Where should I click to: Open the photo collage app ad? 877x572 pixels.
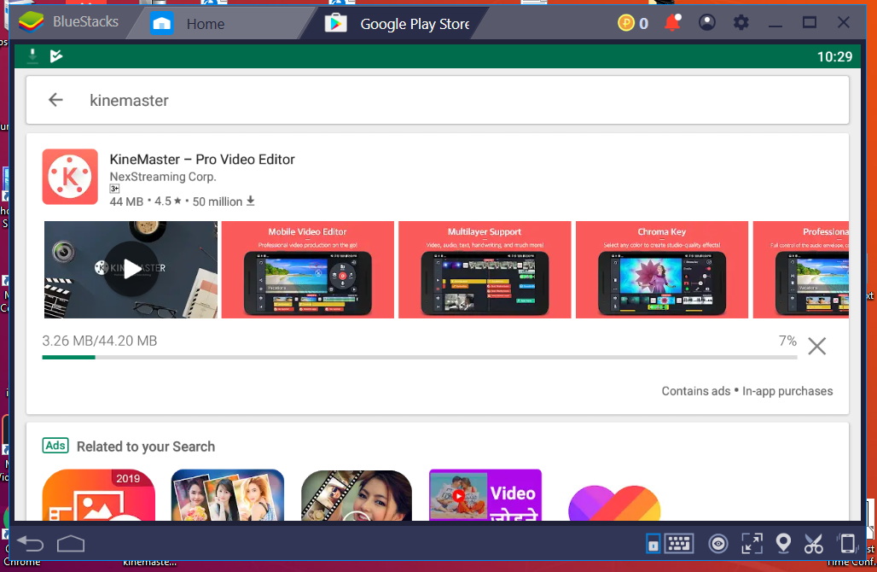point(228,495)
